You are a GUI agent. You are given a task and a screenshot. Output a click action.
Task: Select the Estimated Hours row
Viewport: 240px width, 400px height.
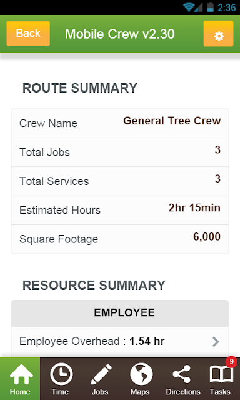[120, 210]
